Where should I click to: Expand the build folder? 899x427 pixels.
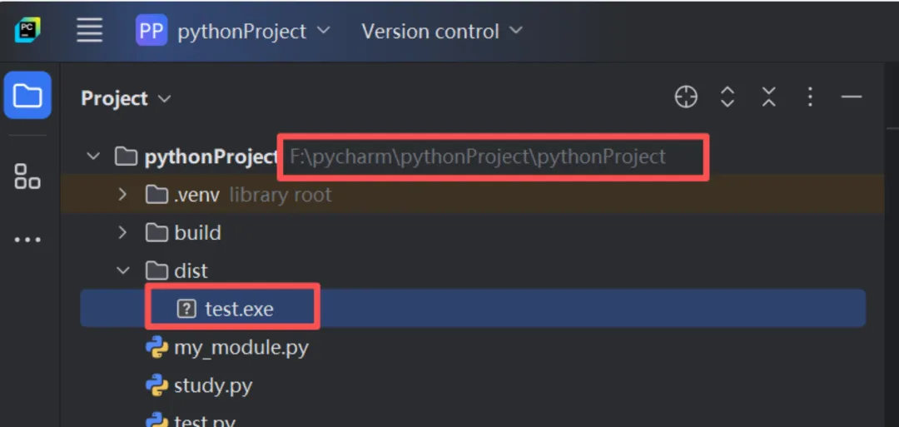[x=122, y=232]
